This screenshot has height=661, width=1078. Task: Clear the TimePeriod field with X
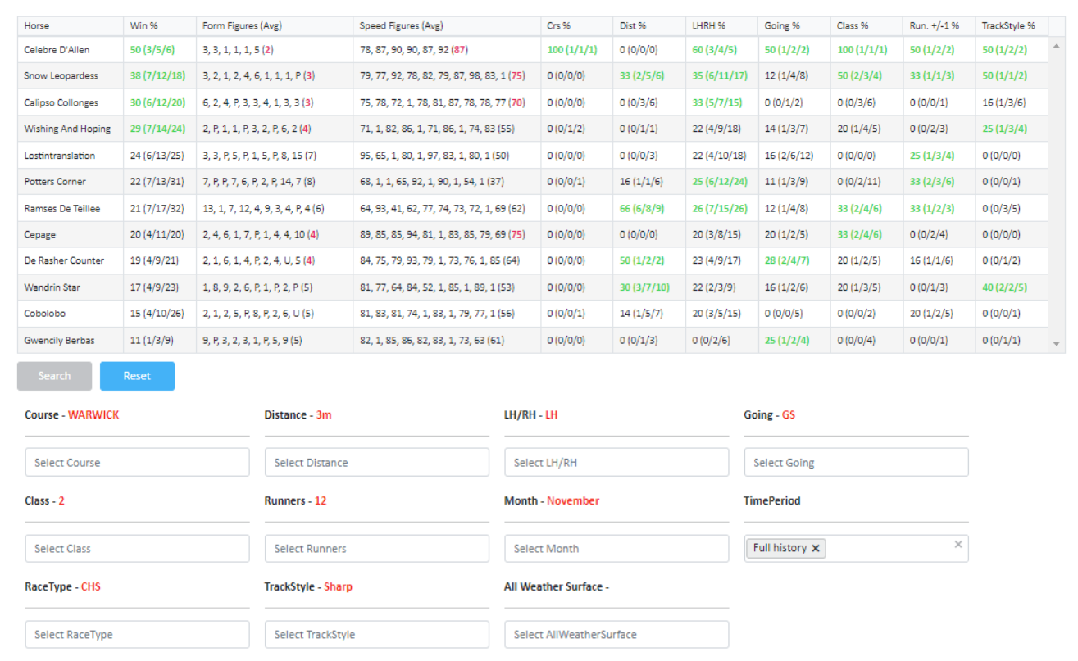click(957, 544)
